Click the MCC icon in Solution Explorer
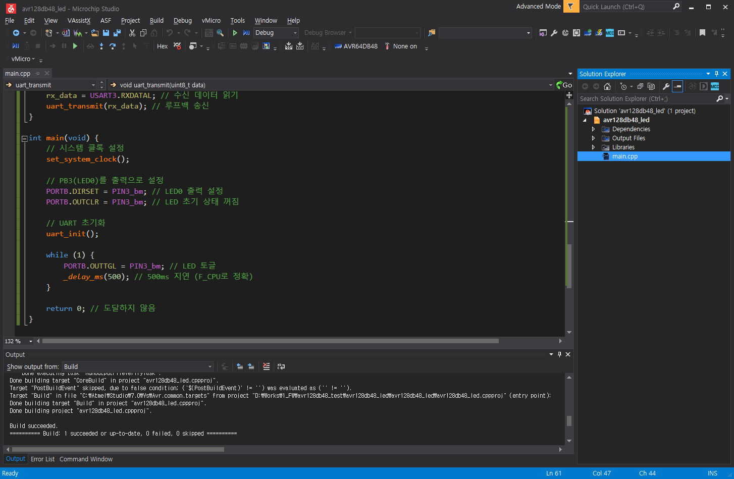Viewport: 734px width, 479px height. click(715, 86)
